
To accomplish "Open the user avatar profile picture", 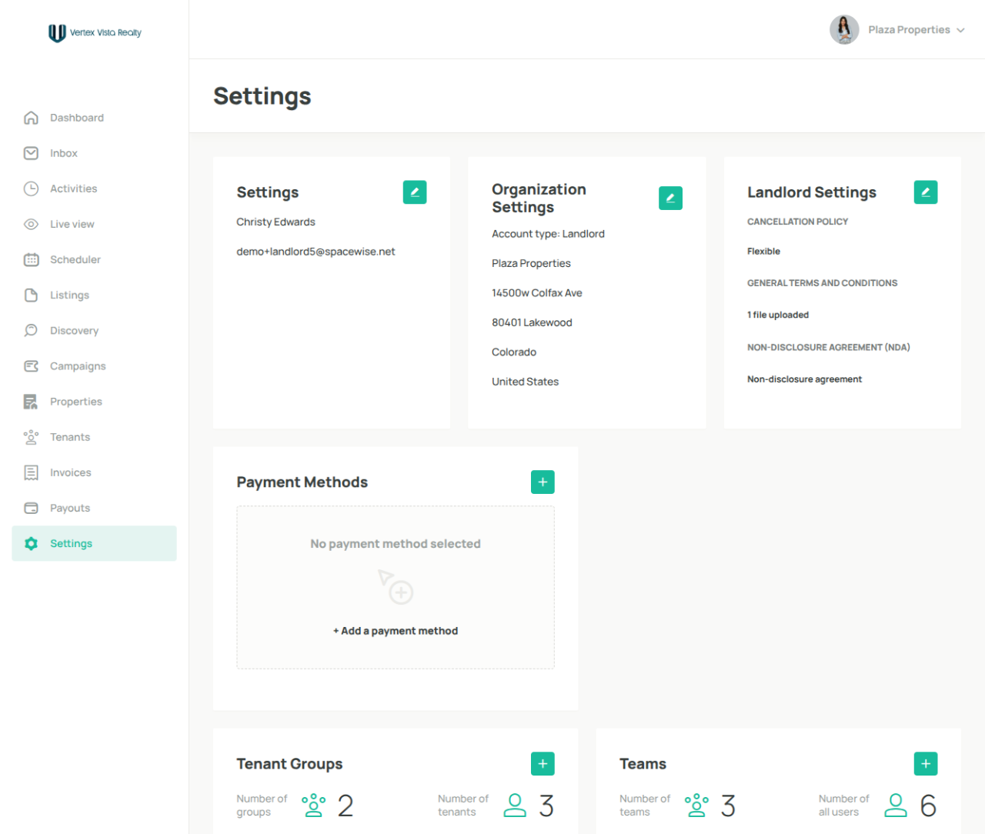I will (x=844, y=30).
